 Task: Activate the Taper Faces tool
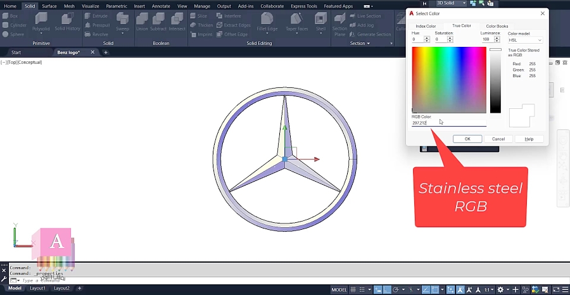tap(296, 21)
